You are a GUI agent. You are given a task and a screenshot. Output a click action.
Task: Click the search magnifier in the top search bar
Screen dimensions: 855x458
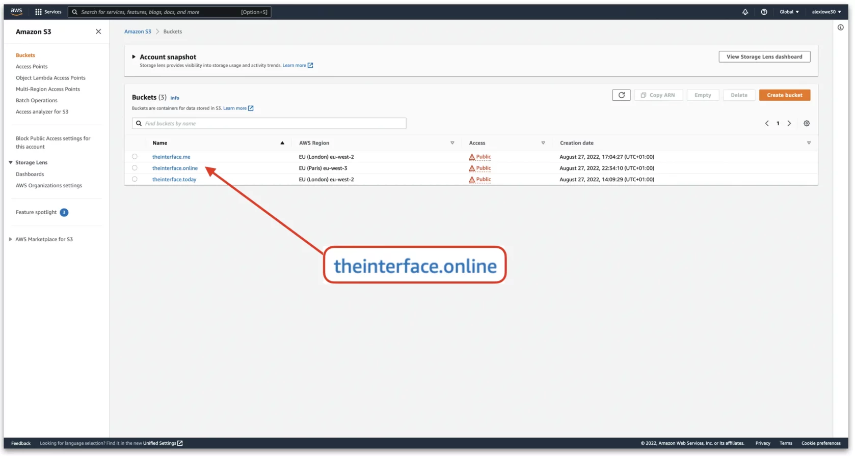click(75, 12)
